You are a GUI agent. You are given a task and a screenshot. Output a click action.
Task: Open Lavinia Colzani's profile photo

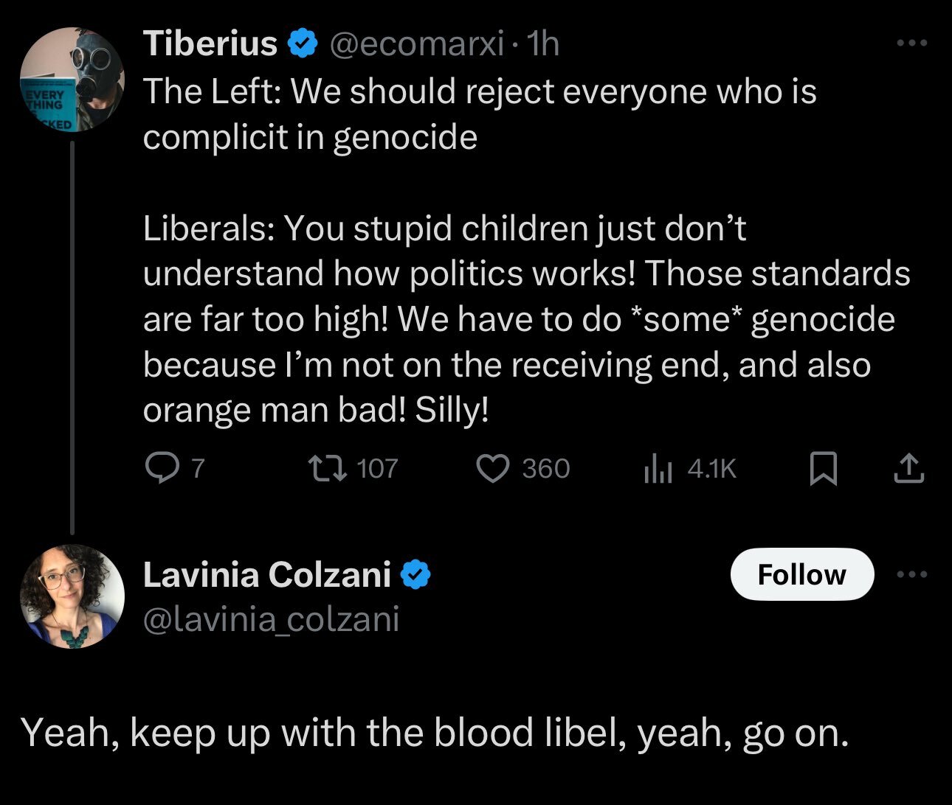pos(72,596)
